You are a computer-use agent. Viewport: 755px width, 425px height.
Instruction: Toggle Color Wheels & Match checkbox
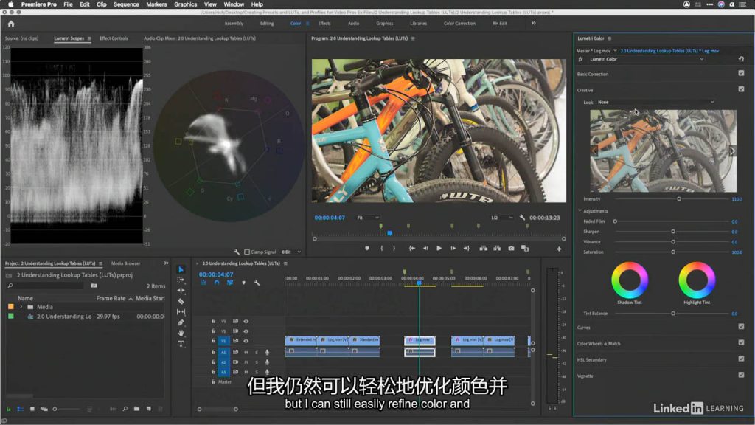click(x=741, y=342)
